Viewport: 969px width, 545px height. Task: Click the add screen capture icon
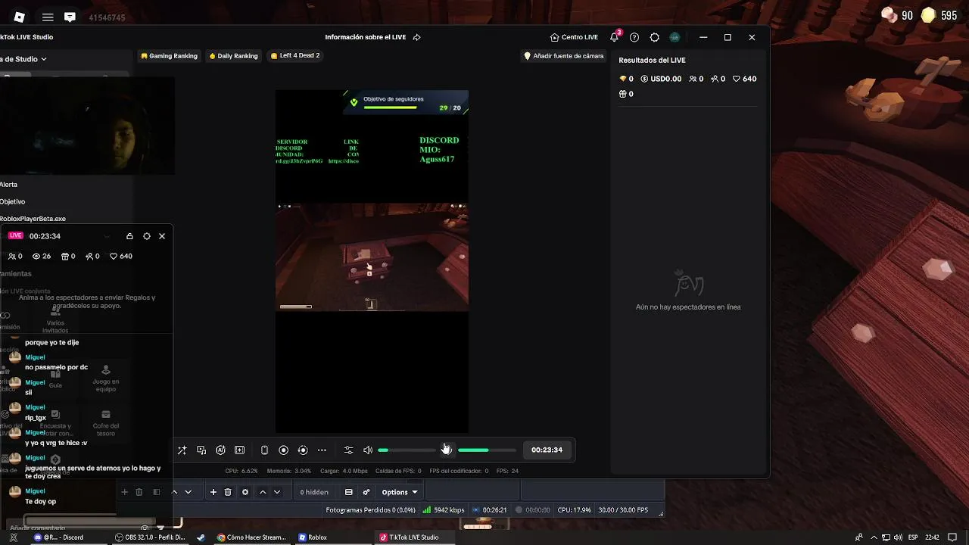point(239,450)
